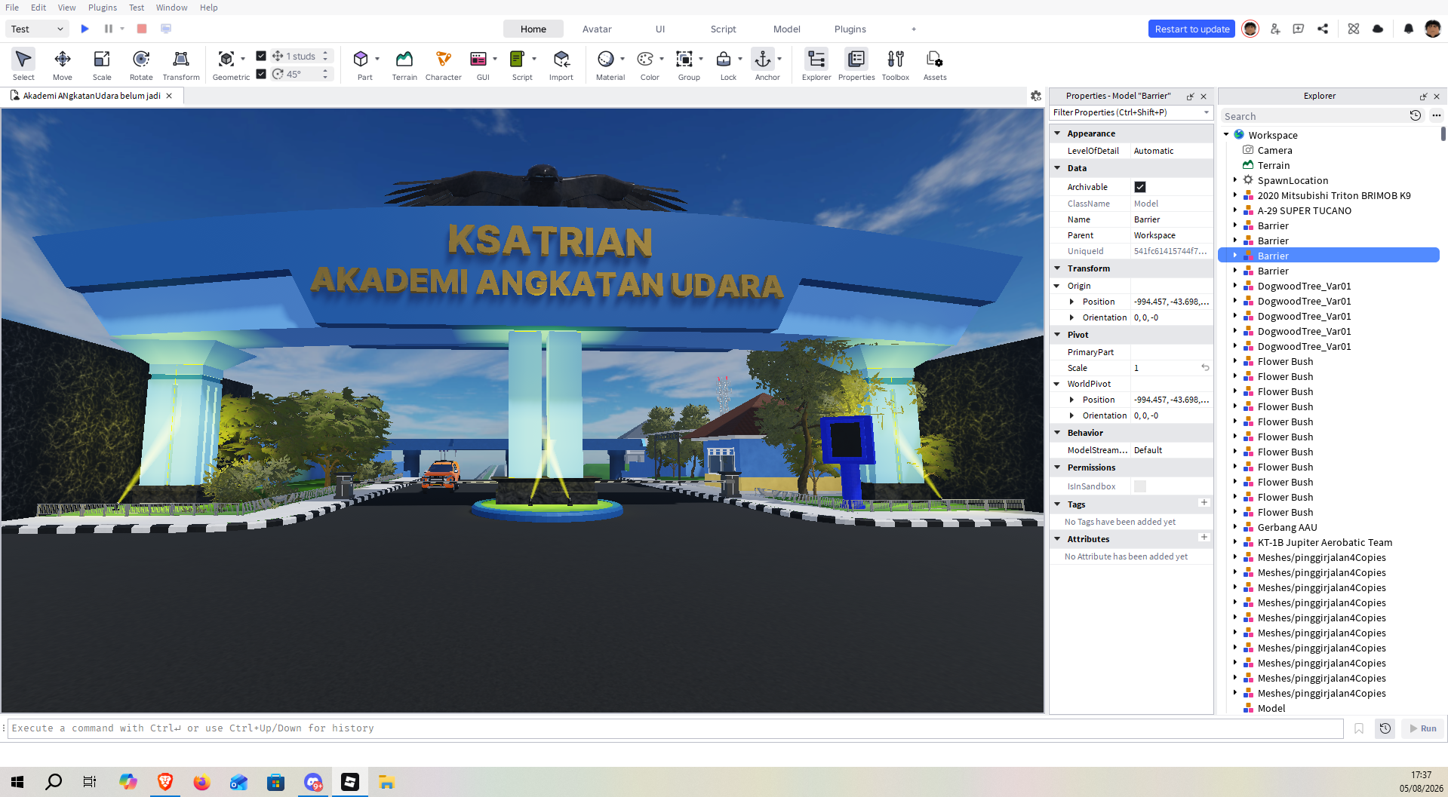1448x797 pixels.
Task: Select A-29 SUPER TUCANO in Explorer
Action: click(x=1304, y=210)
